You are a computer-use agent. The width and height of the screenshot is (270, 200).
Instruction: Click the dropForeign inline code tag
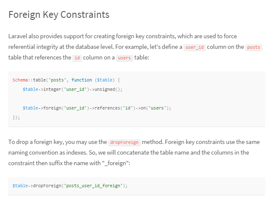(x=124, y=142)
